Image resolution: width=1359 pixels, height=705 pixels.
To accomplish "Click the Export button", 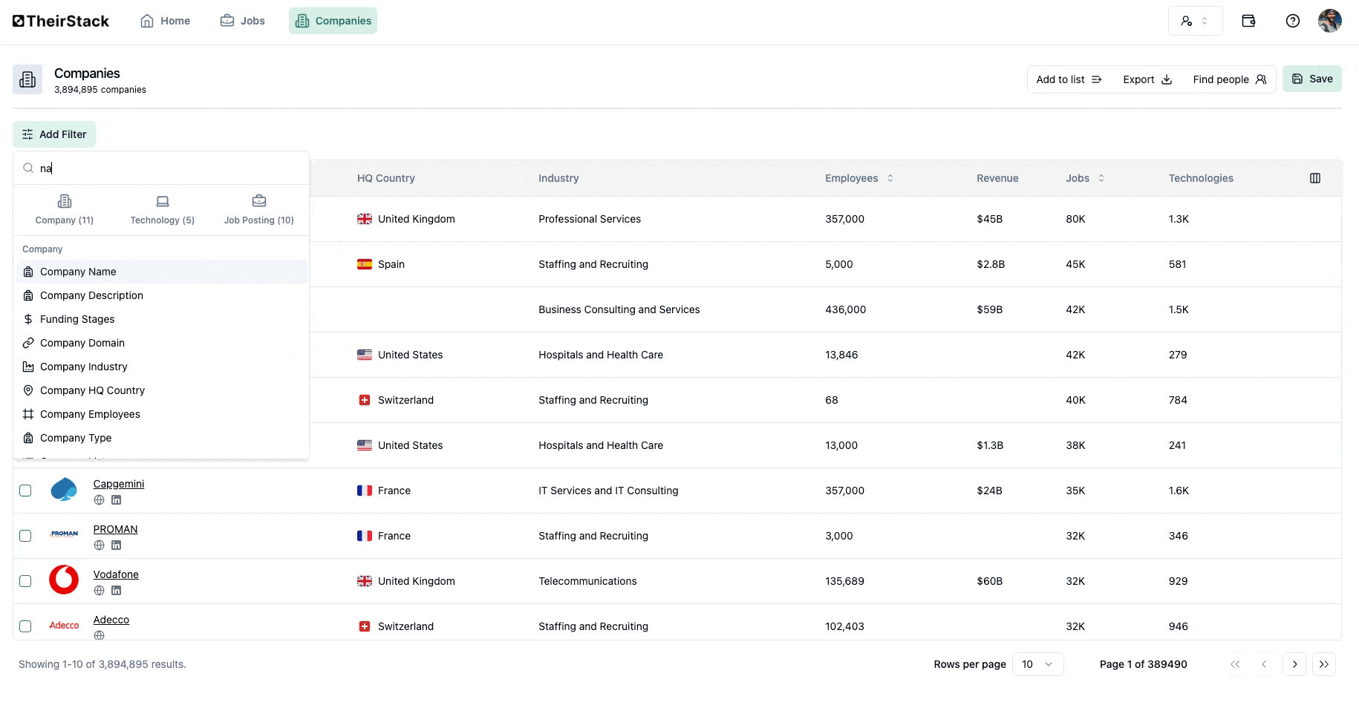I will (1147, 79).
